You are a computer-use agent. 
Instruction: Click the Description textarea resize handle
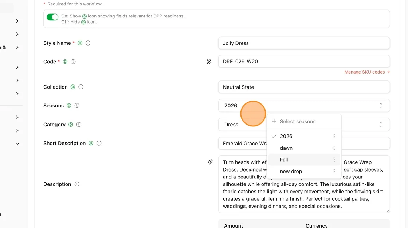click(x=388, y=211)
